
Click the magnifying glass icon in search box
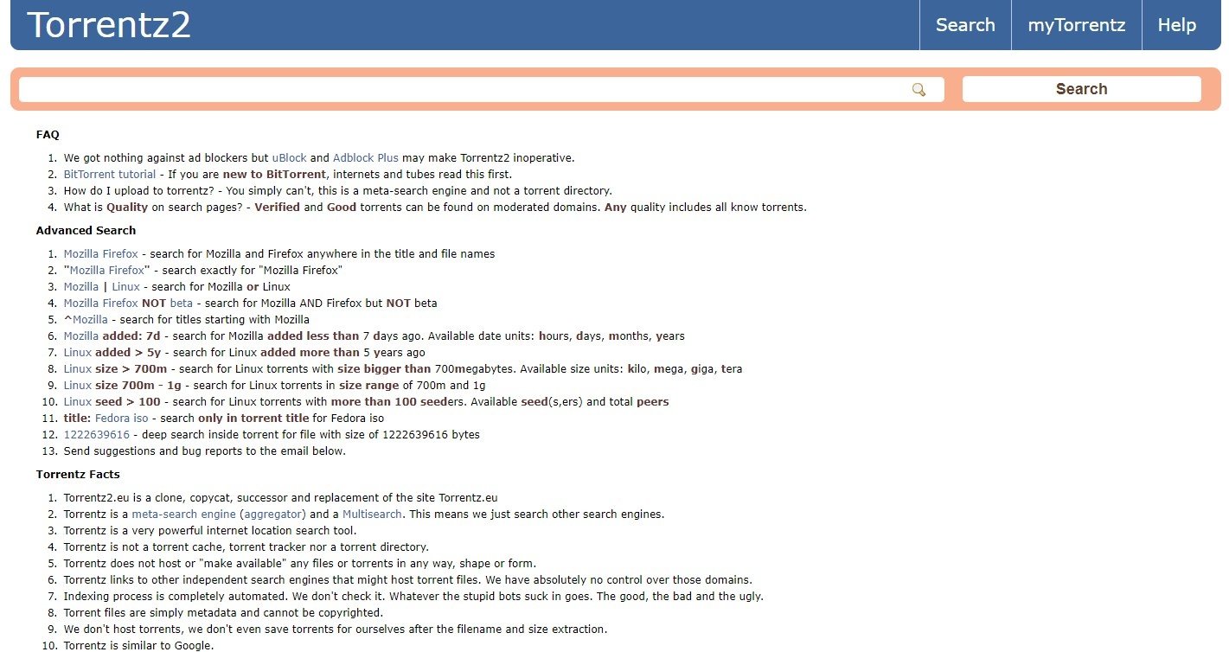click(x=919, y=89)
